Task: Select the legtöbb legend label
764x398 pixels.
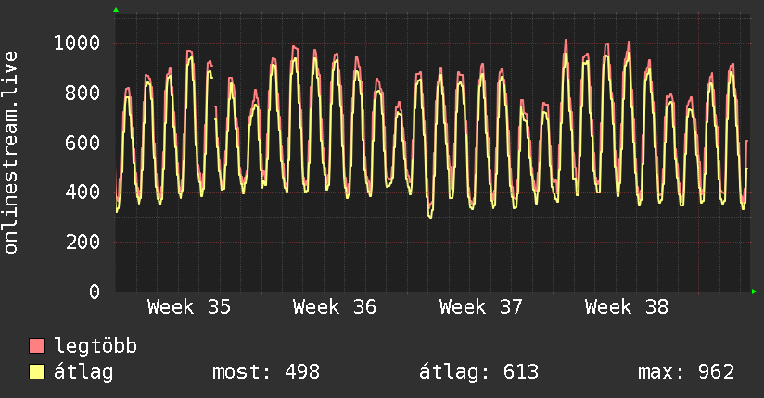Action: tap(95, 346)
